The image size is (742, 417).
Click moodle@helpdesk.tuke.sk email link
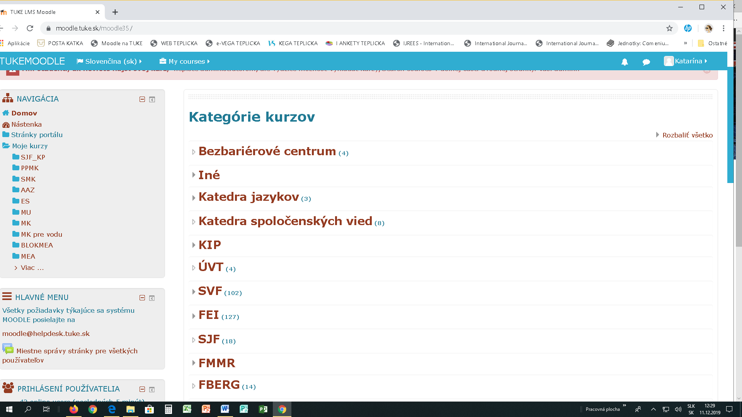tap(46, 334)
